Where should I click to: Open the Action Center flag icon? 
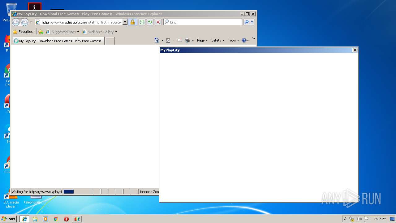[366, 219]
